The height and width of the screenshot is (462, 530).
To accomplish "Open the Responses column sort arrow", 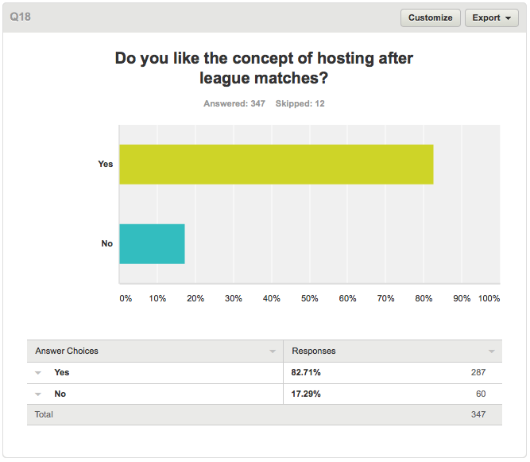I will point(492,351).
